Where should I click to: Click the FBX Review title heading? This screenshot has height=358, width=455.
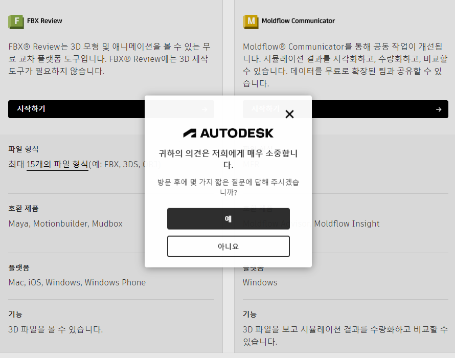click(x=45, y=21)
